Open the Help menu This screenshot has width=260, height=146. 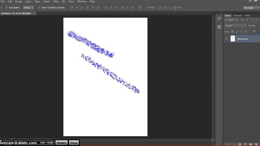[92, 2]
